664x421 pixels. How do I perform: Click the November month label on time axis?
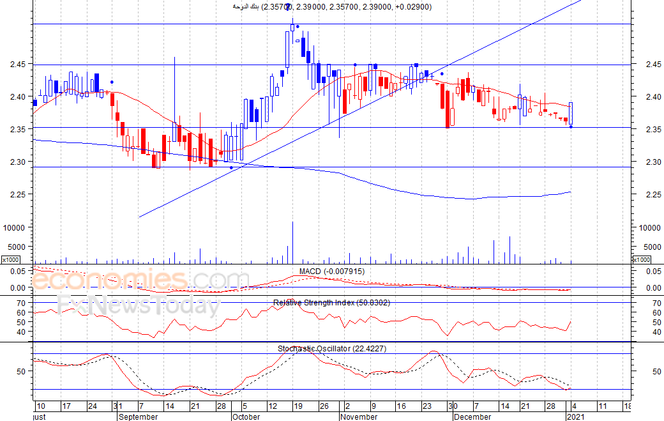point(359,417)
